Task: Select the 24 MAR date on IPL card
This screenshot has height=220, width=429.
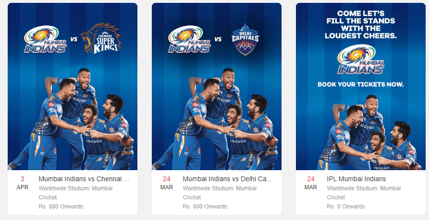Action: coord(311,183)
